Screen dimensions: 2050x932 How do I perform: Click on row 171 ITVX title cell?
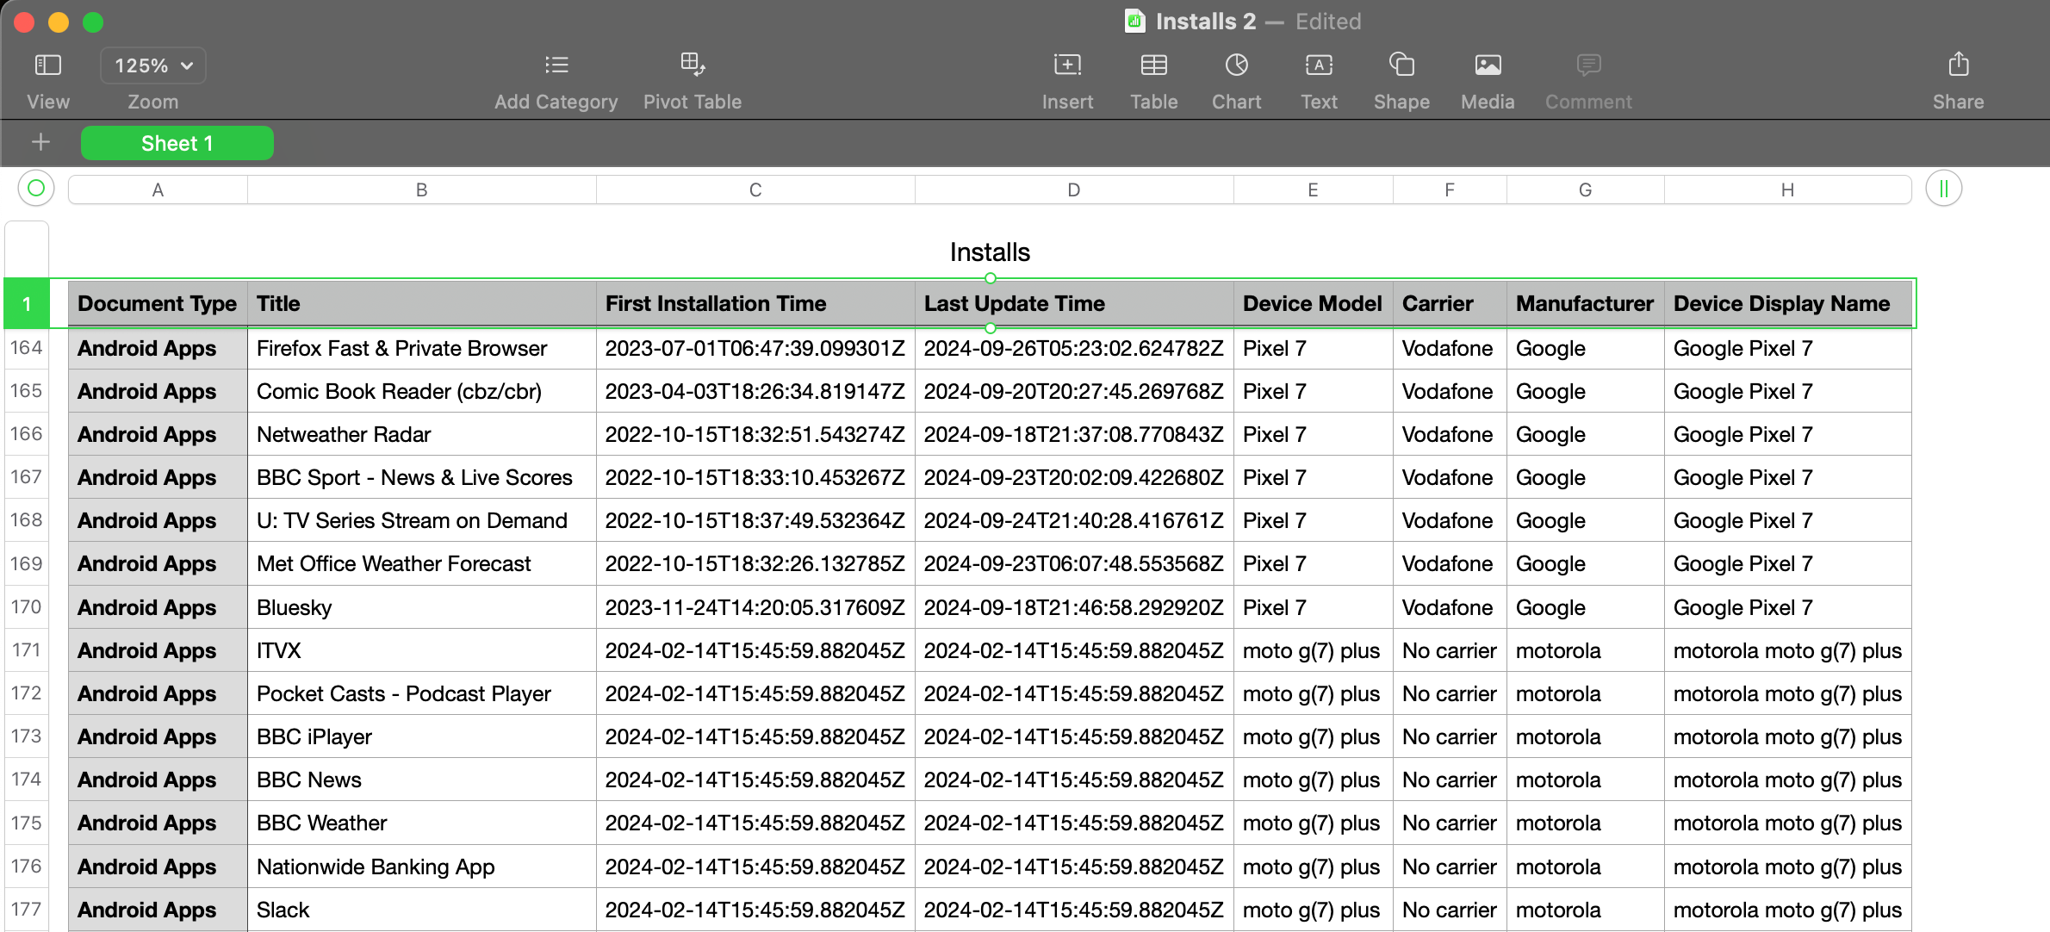[x=419, y=649]
